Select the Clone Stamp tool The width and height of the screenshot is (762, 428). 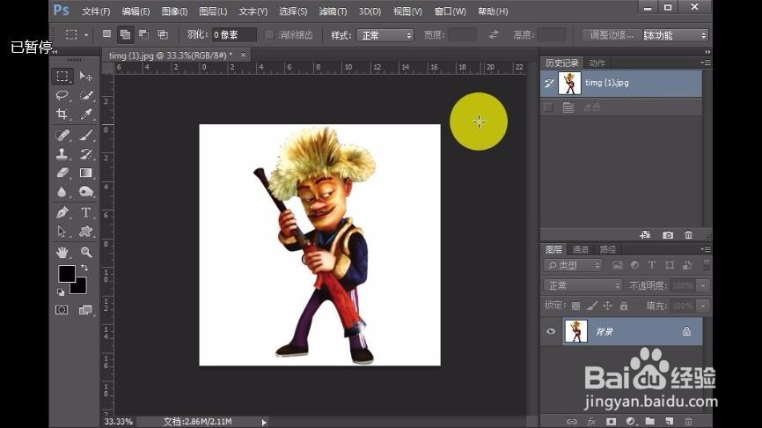[62, 154]
